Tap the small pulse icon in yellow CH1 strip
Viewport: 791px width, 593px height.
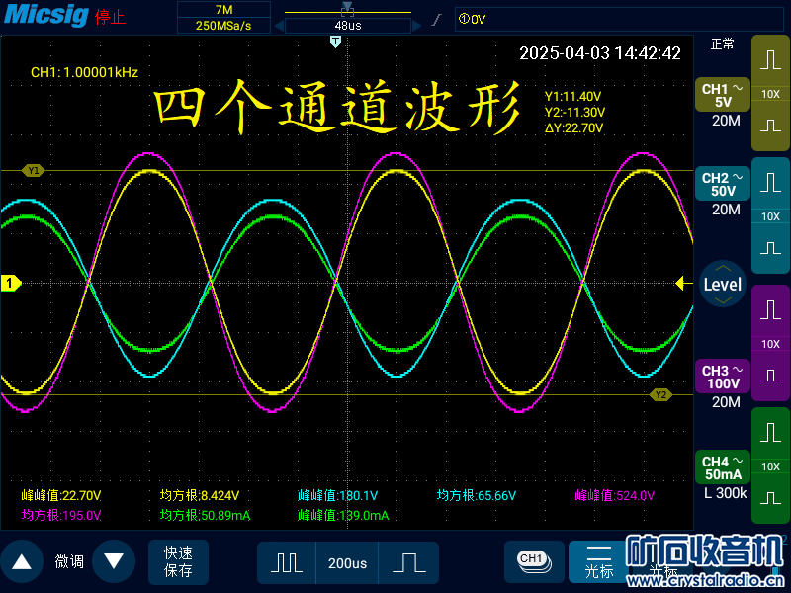click(770, 126)
